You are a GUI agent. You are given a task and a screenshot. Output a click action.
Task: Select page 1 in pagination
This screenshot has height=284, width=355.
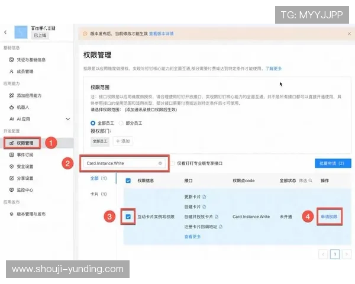[335, 254]
